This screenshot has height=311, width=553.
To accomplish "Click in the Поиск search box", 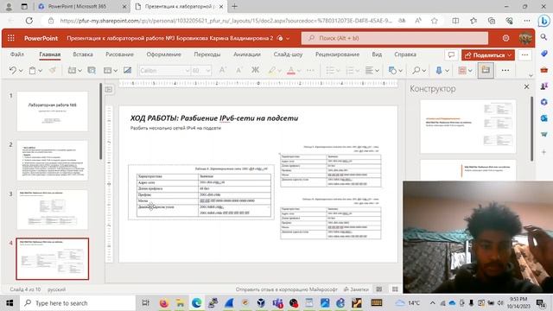I will click(395, 38).
